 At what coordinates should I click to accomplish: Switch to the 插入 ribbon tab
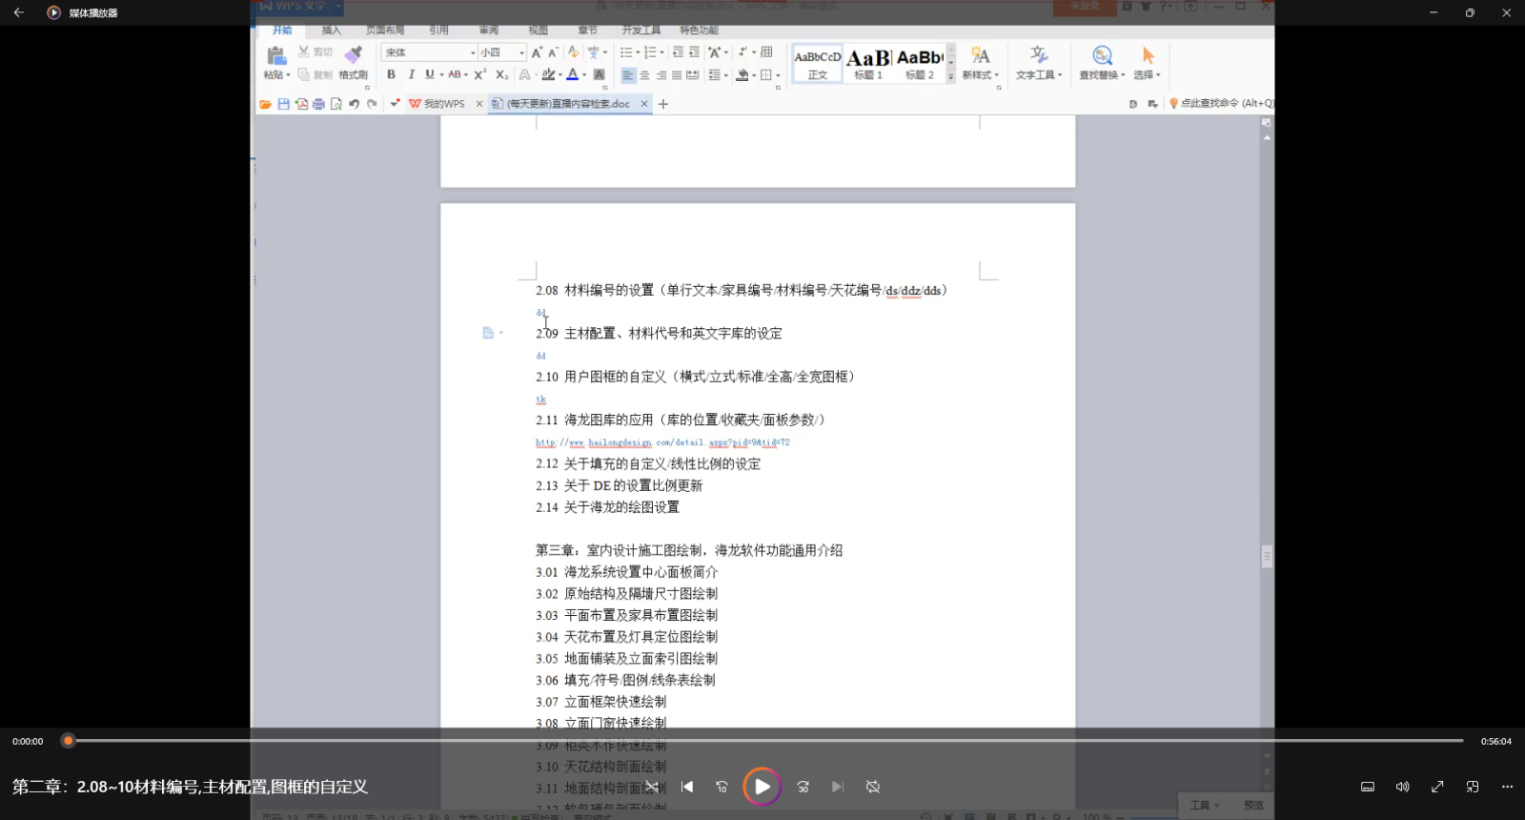(x=331, y=31)
